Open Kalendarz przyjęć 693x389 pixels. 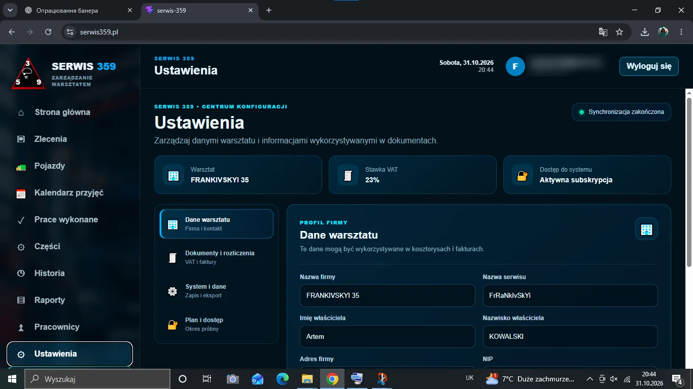click(70, 193)
